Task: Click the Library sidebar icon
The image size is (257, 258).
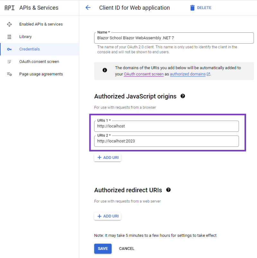Action: 9,37
